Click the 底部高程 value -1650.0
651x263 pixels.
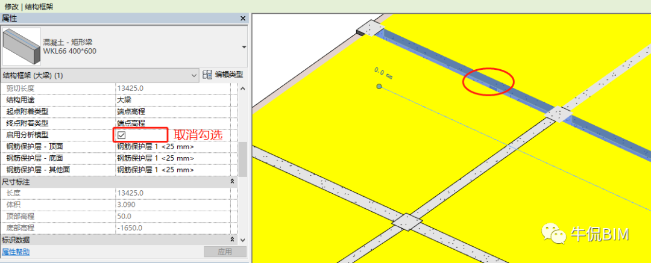[x=130, y=227]
